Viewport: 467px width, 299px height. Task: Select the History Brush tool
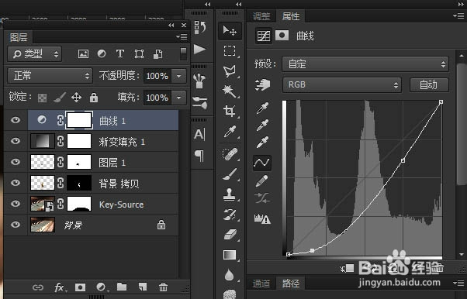[230, 215]
